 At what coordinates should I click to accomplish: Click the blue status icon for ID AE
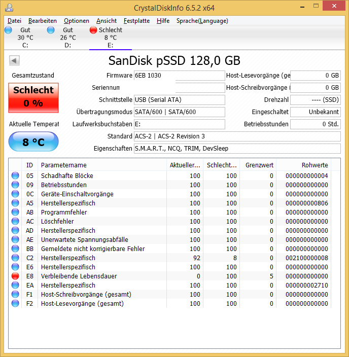[x=15, y=239]
